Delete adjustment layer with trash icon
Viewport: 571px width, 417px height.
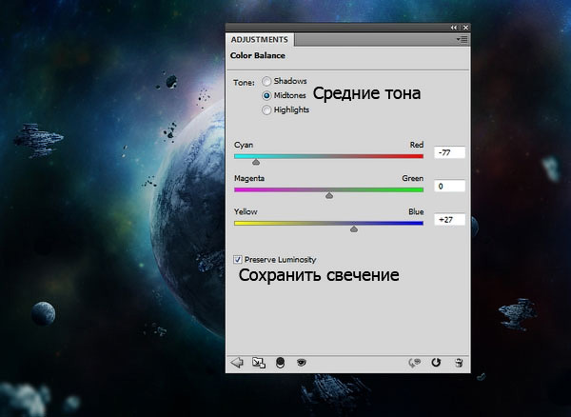tap(459, 362)
